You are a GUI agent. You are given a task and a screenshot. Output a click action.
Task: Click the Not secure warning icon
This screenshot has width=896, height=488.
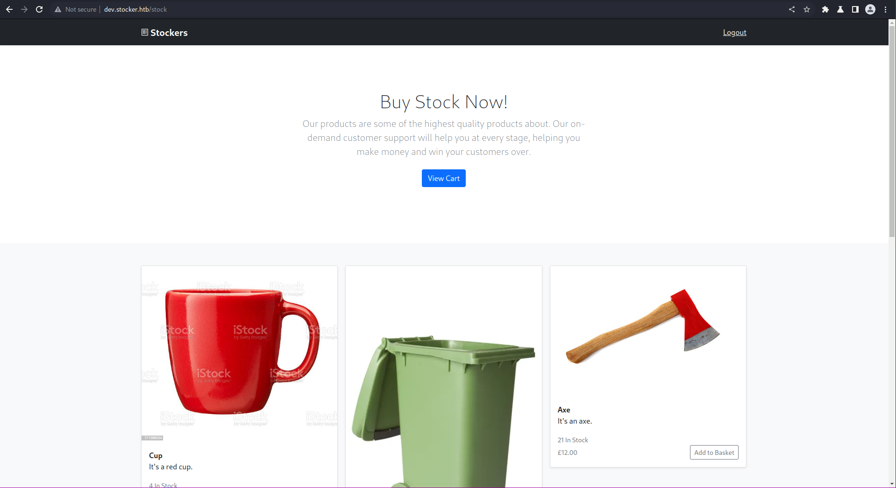point(58,9)
